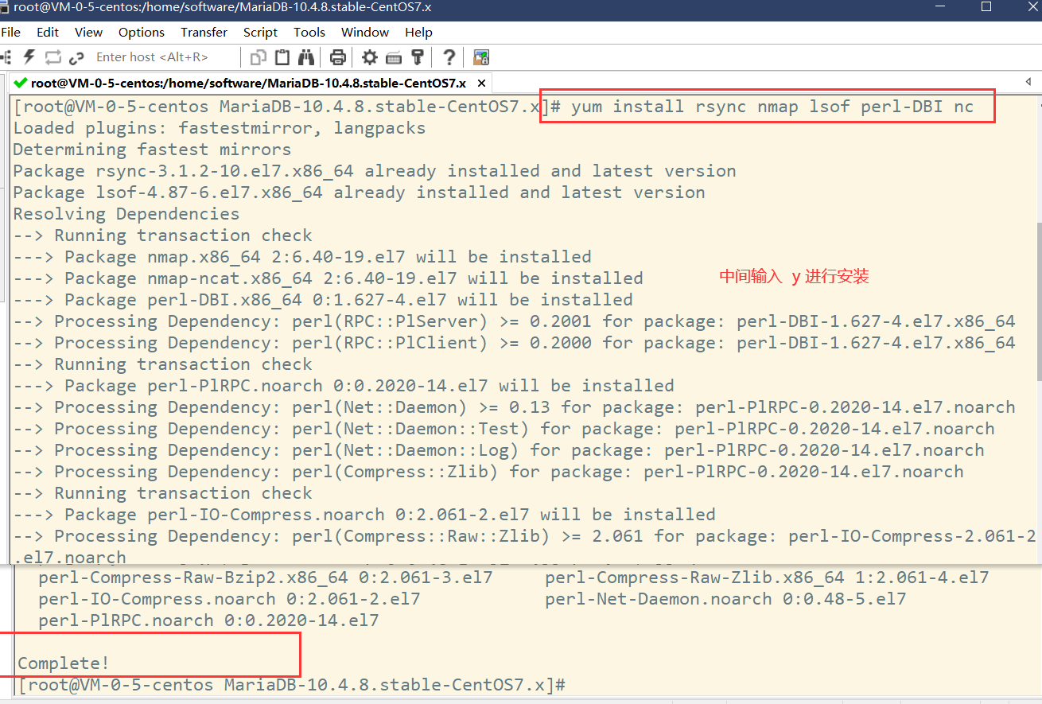Image resolution: width=1042 pixels, height=704 pixels.
Task: Click the command 'yum install rsync nmap lsof perl-DBI nc'
Action: coord(772,107)
